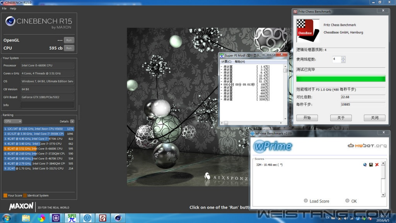The image size is (396, 223).
Task: Click the red X delete score icon
Action: click(x=377, y=165)
